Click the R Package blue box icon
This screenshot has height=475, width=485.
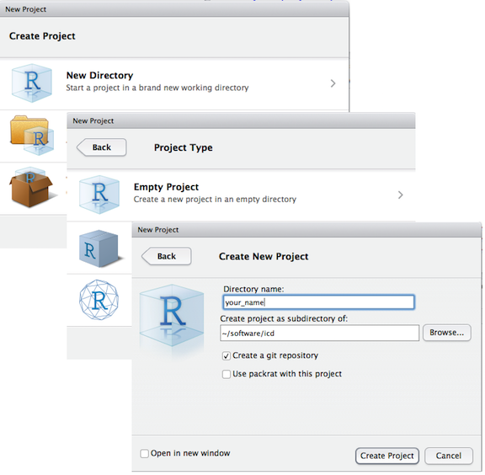pos(101,248)
